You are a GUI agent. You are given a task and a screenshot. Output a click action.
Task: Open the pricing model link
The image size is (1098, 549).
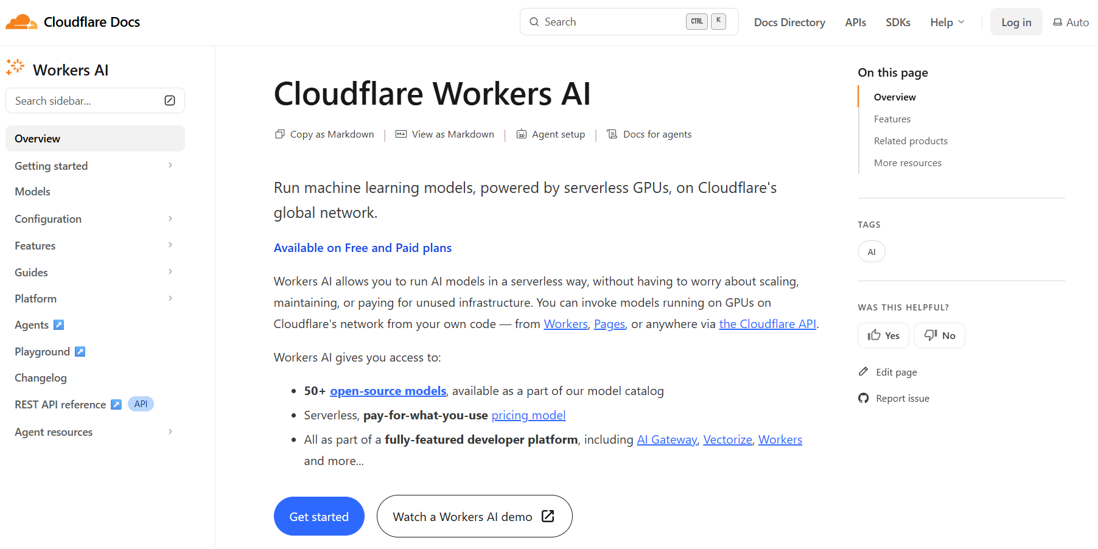point(528,415)
